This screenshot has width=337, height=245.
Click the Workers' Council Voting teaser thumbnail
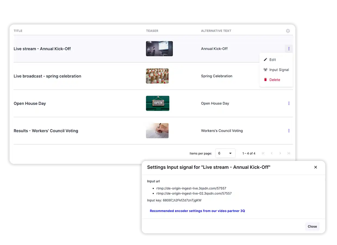coord(157,131)
